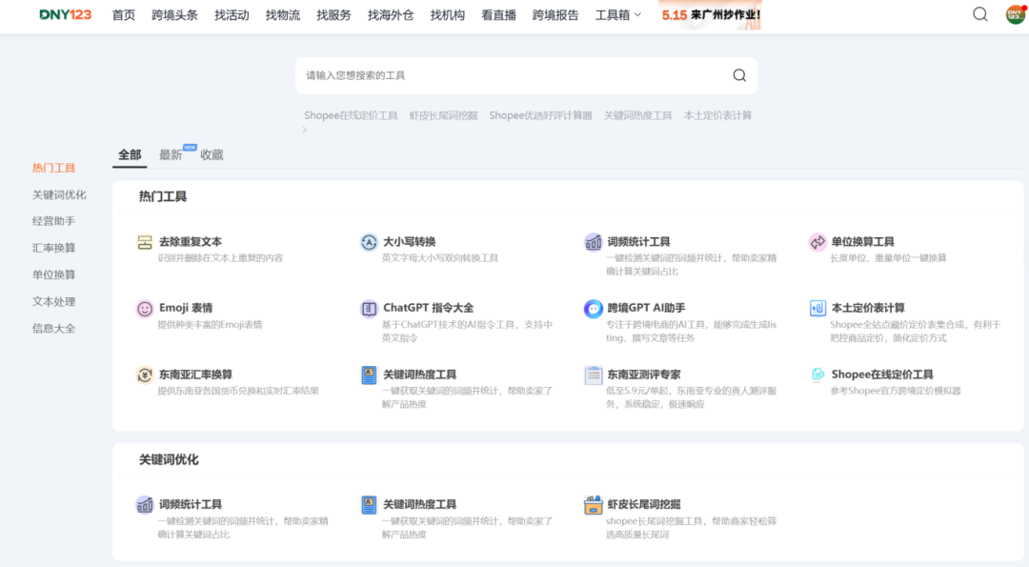Screen dimensions: 1029x567
Task: Click suggested keyword 本土定价表计算 under search
Action: 718,115
